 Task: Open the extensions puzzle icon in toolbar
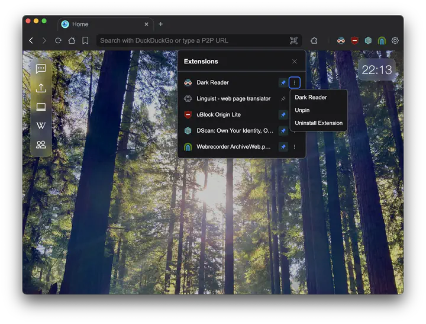pos(314,40)
